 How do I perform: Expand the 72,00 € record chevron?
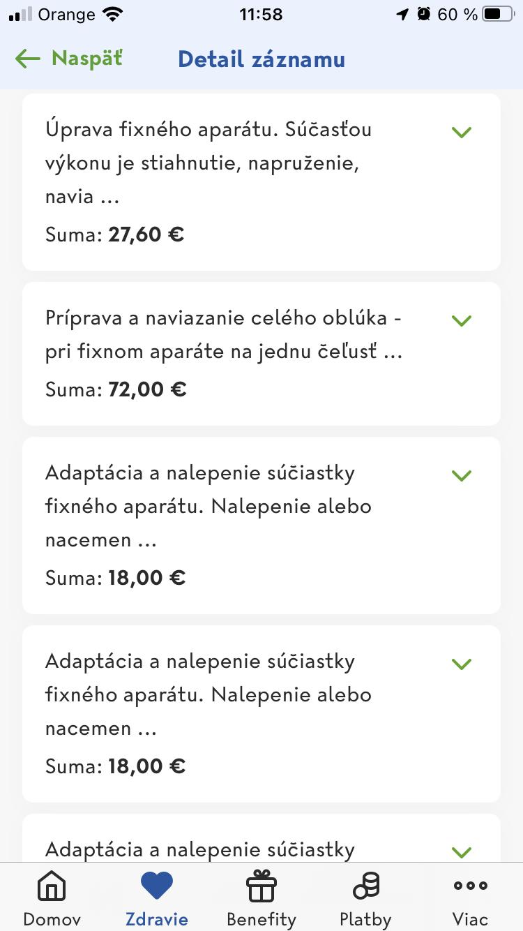coord(462,320)
